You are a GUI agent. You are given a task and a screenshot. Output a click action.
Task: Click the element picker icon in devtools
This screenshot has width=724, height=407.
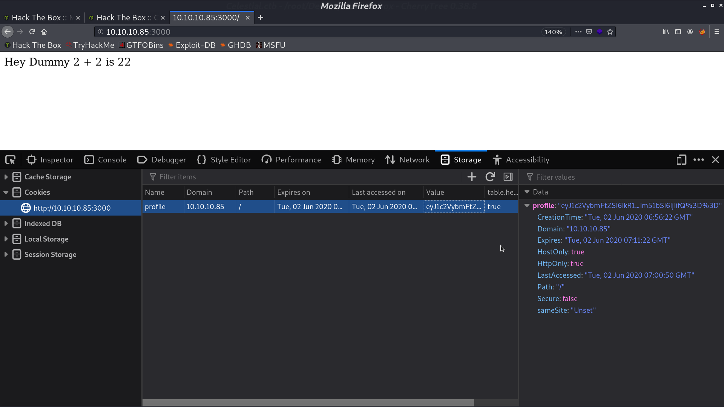pos(10,160)
